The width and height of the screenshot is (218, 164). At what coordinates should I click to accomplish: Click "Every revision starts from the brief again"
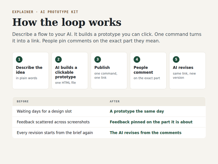coord(55,133)
